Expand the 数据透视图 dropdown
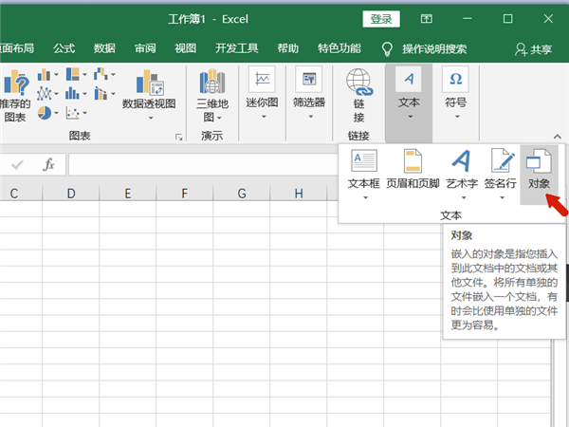 click(150, 118)
